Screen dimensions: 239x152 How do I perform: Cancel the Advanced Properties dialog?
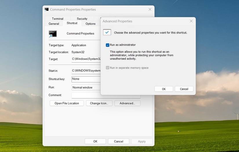[x=184, y=89]
